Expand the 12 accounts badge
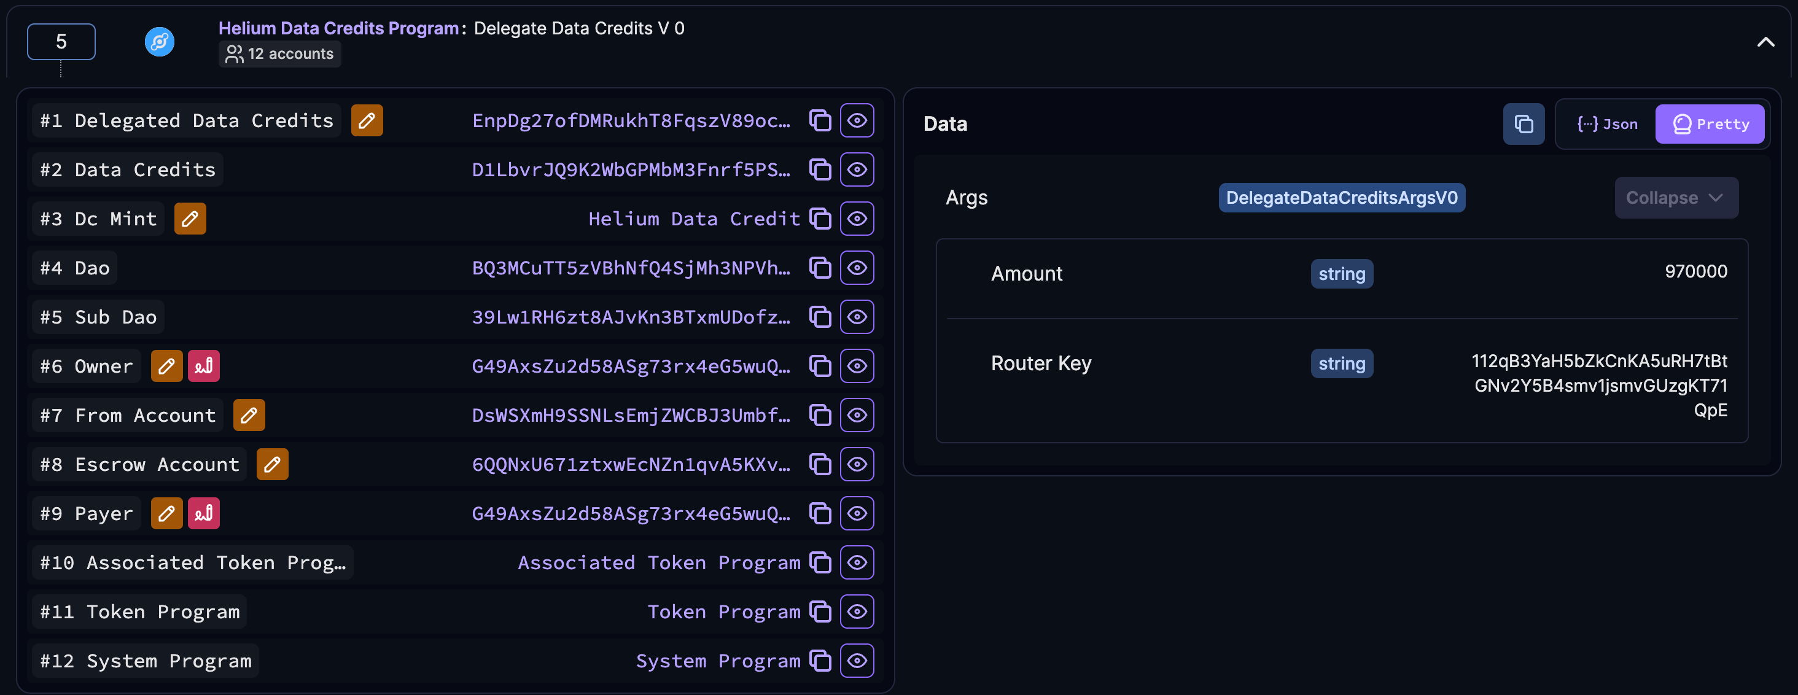 click(x=280, y=54)
